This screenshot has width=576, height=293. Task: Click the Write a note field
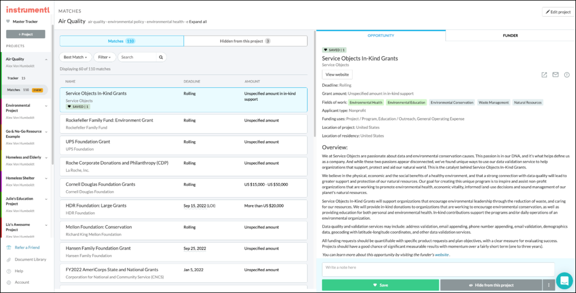[438, 269]
